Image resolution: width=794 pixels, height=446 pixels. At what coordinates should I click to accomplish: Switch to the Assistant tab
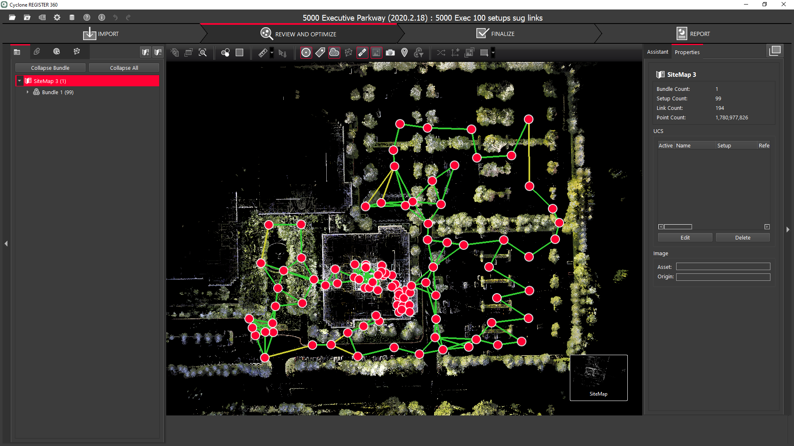coord(657,52)
